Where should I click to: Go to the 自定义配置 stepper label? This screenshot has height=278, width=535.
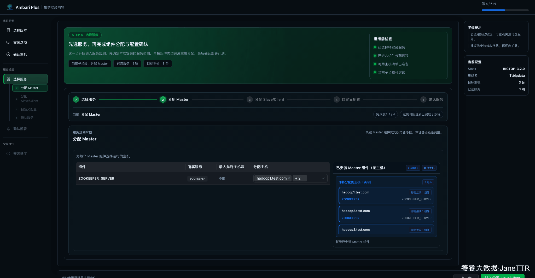351,99
